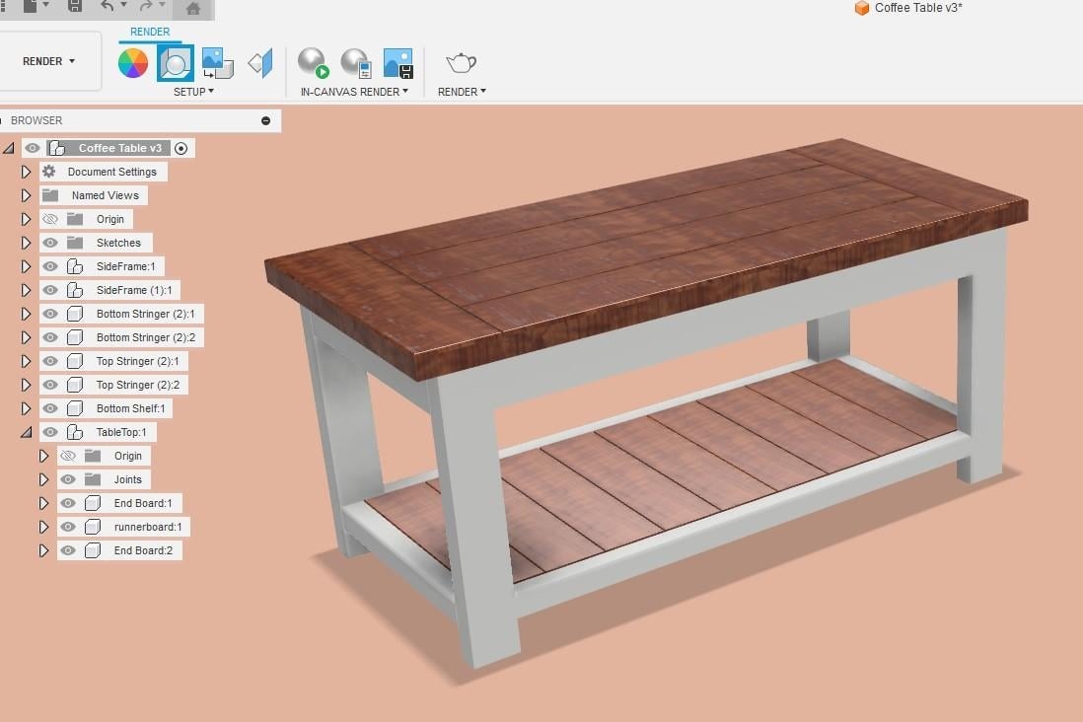Toggle visibility of Coffee Table v3 root
Screen dimensions: 1083x722
point(33,148)
